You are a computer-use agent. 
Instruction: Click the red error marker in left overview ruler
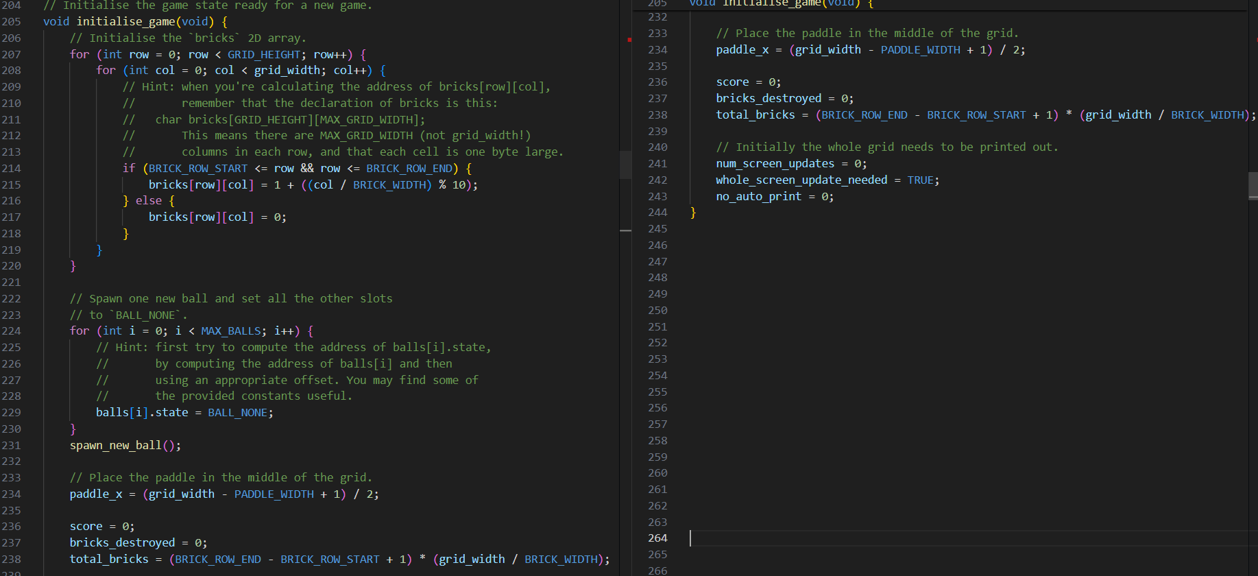click(629, 40)
